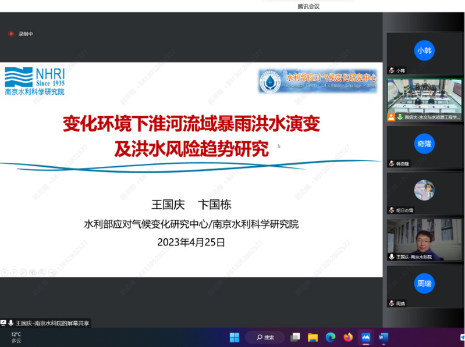Select the 小韩 participant tile
This screenshot has width=465, height=347.
click(x=424, y=53)
